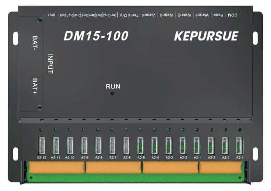This screenshot has width=271, height=191.
Task: Click the A2-9 fuse label
Action: pos(85,158)
